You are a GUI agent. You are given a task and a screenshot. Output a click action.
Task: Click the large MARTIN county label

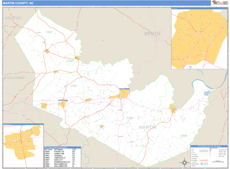147,127
